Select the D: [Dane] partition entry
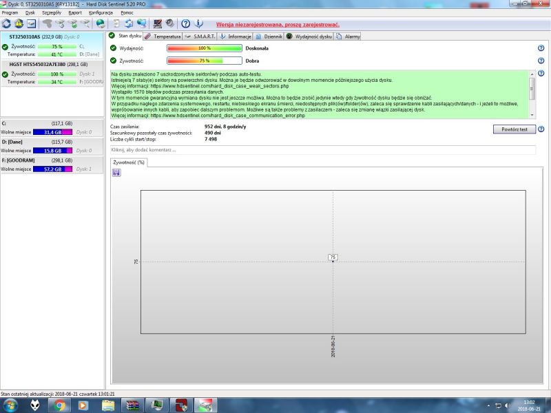Viewport: 551px width, 413px height. (52, 146)
